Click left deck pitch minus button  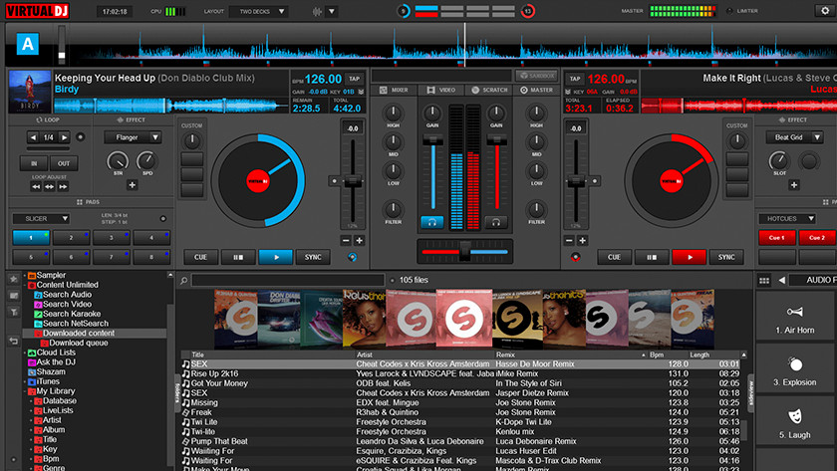(346, 241)
